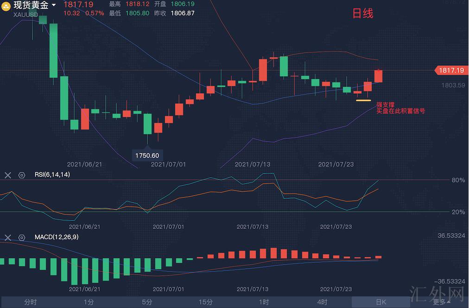Click the yellow support line marker

(x=363, y=100)
